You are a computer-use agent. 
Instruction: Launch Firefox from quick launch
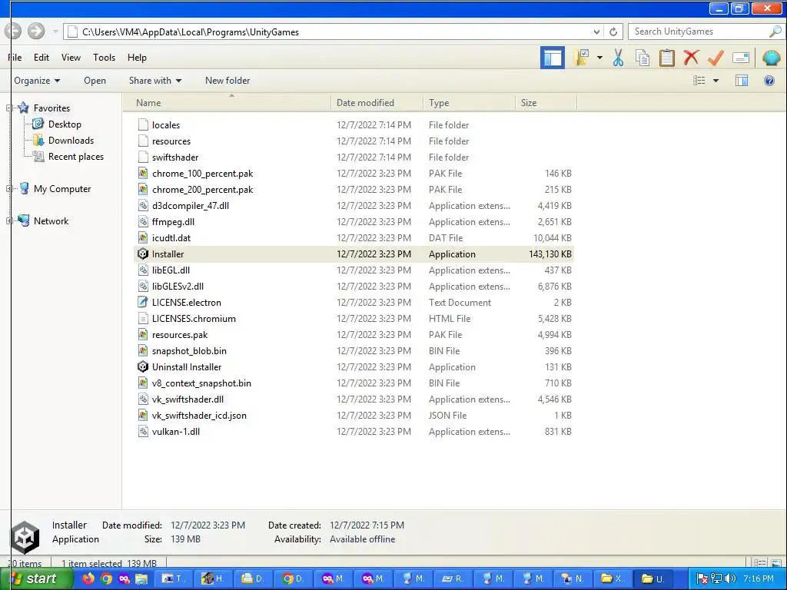point(88,578)
